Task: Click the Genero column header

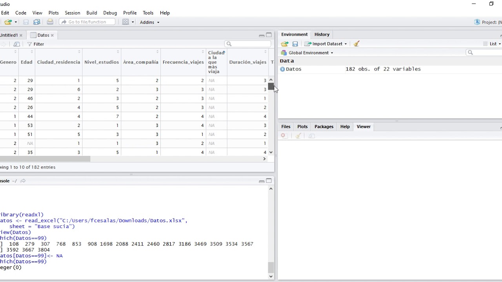Action: click(x=8, y=62)
